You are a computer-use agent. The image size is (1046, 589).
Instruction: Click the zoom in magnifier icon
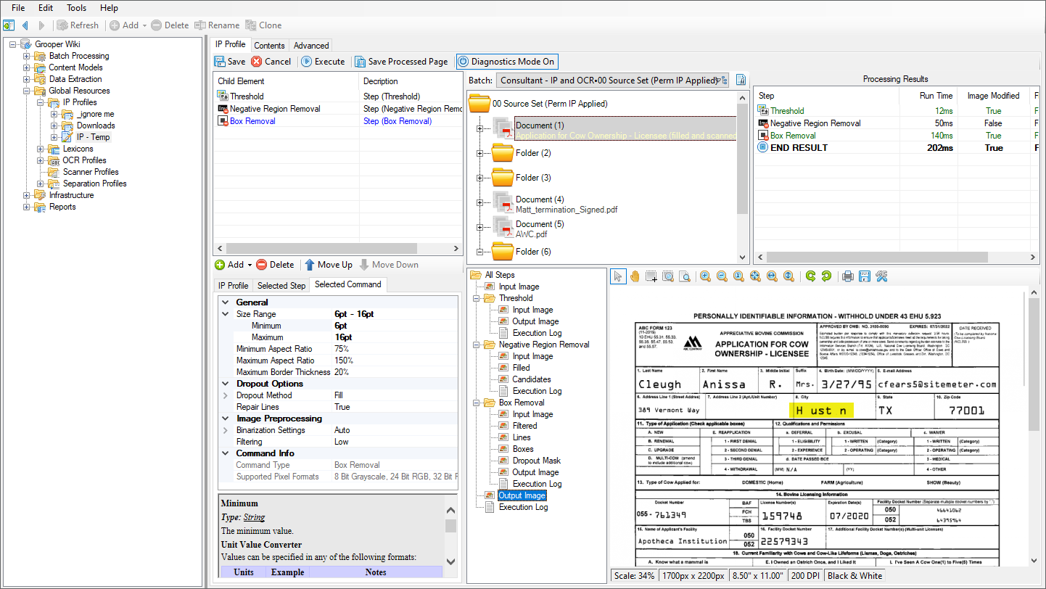click(x=705, y=276)
